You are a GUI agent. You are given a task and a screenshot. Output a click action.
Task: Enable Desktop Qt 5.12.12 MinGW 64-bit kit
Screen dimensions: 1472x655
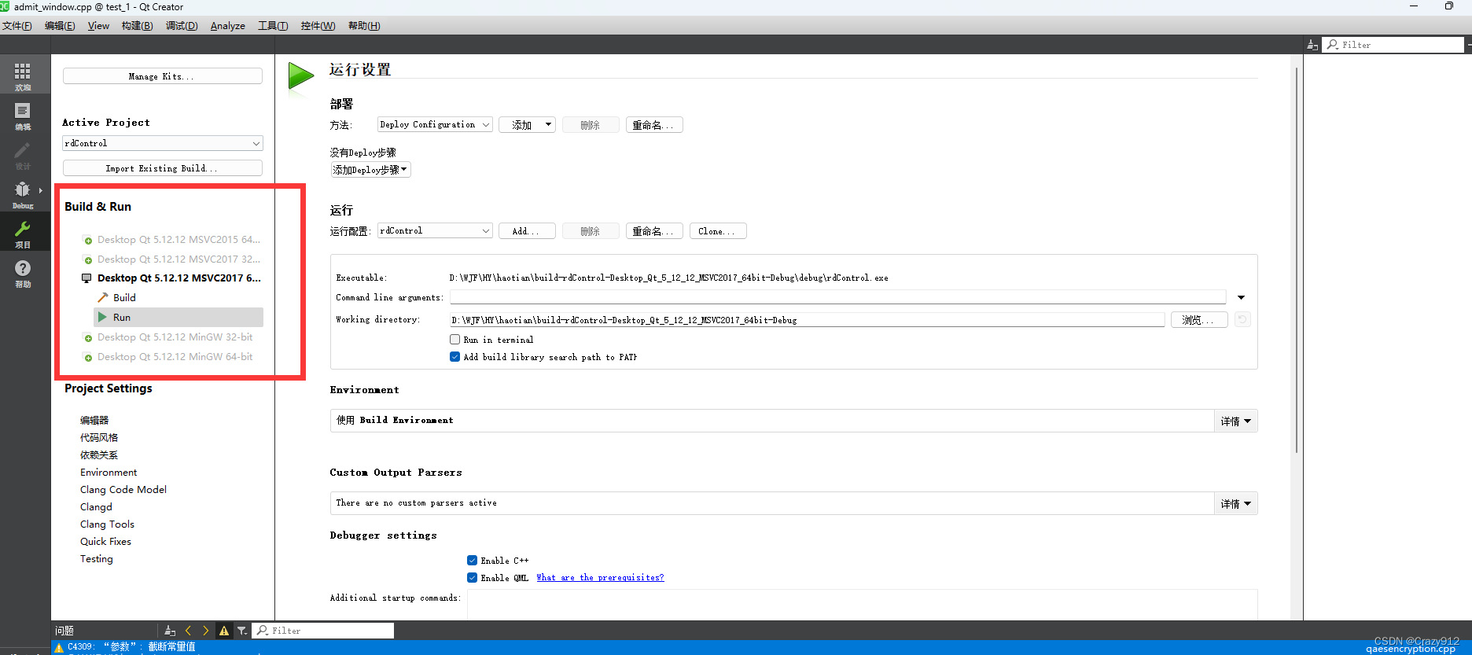tap(169, 357)
